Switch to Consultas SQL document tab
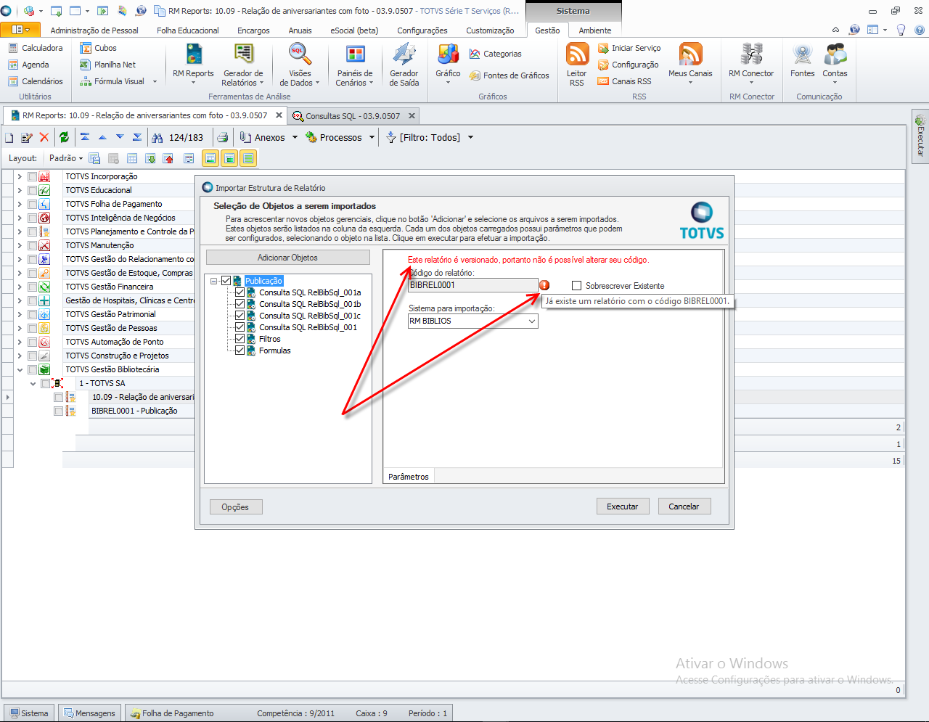This screenshot has width=929, height=722. [353, 116]
